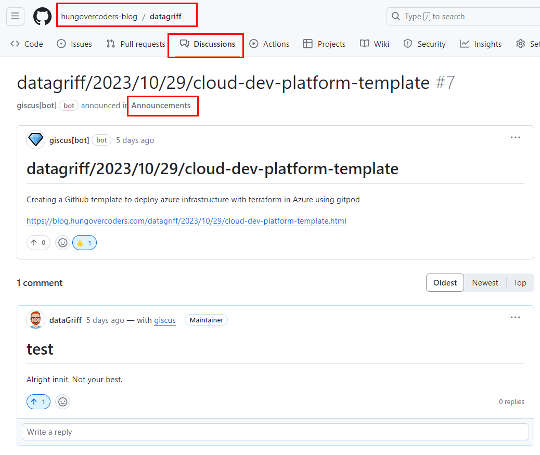Add a reaction to the discussion post
Viewport: 540px width, 455px height.
pyautogui.click(x=62, y=243)
